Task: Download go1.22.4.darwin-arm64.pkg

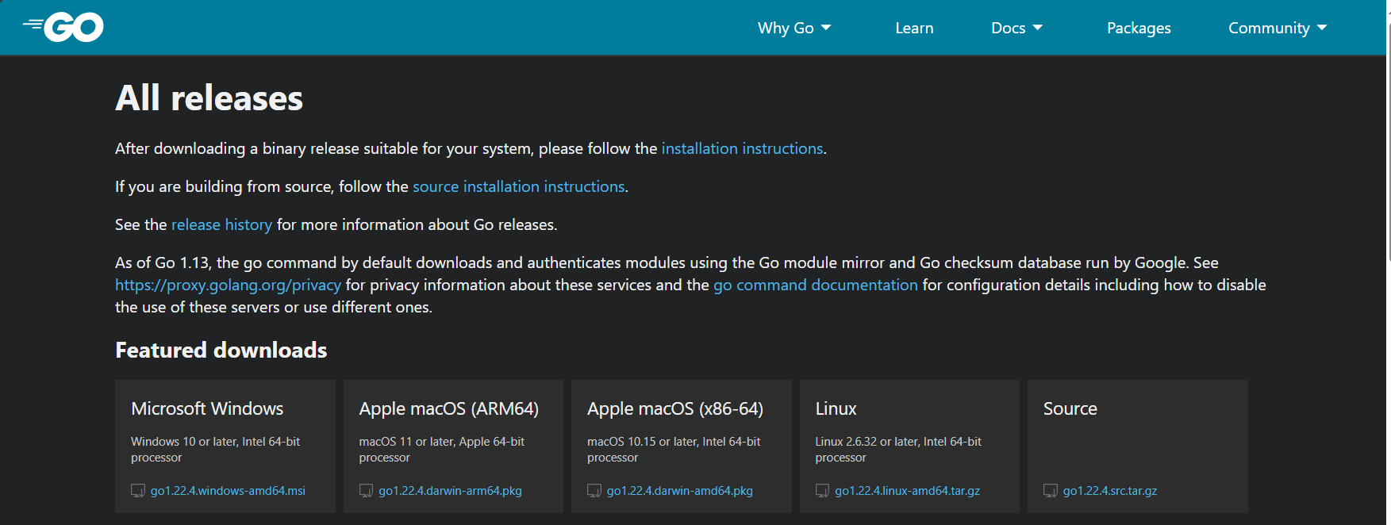Action: [450, 491]
